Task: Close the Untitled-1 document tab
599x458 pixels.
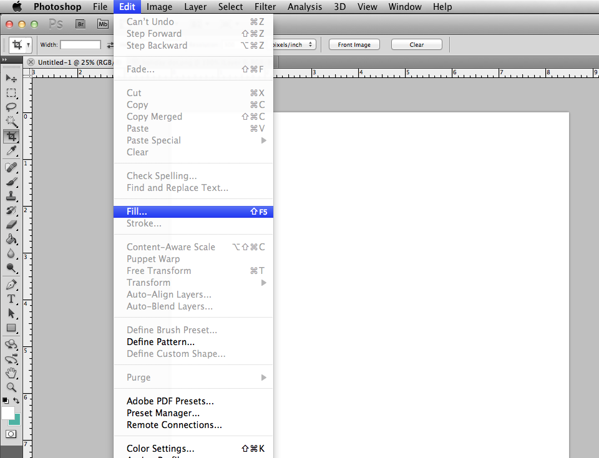Action: (31, 62)
